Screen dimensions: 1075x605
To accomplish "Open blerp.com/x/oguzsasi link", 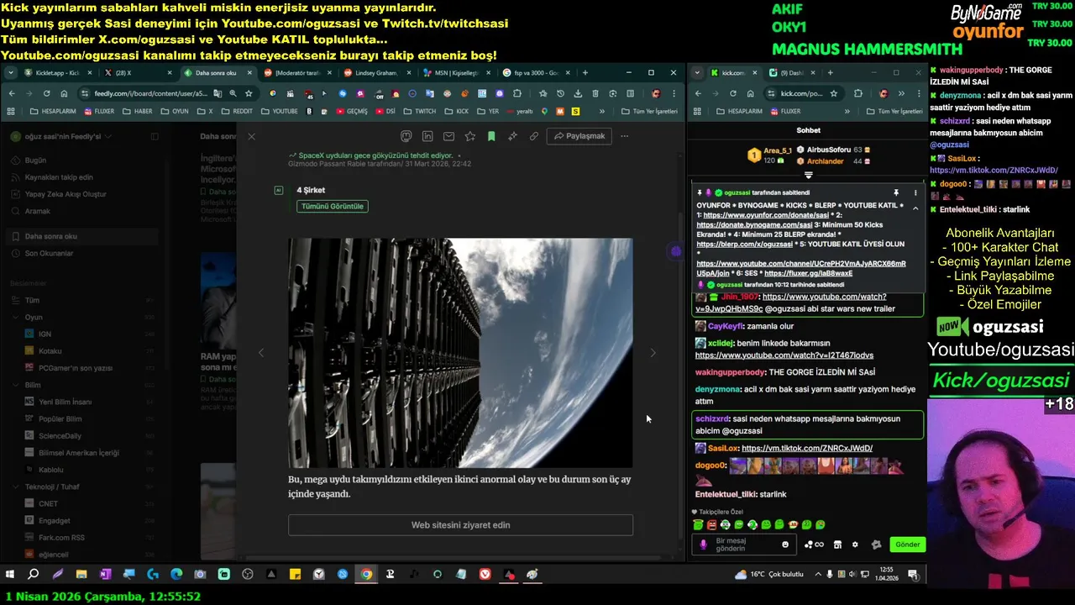I will (x=744, y=244).
